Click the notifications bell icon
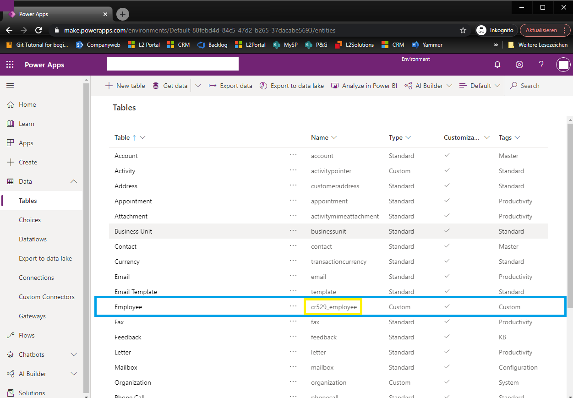The image size is (573, 398). pyautogui.click(x=497, y=65)
